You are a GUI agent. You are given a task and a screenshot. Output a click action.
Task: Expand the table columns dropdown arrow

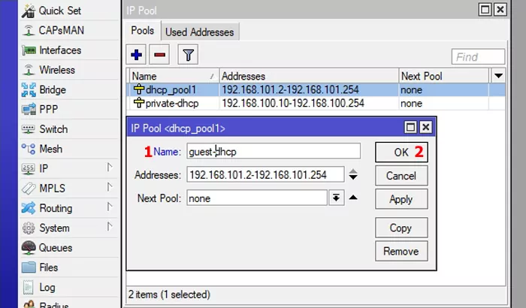click(497, 76)
